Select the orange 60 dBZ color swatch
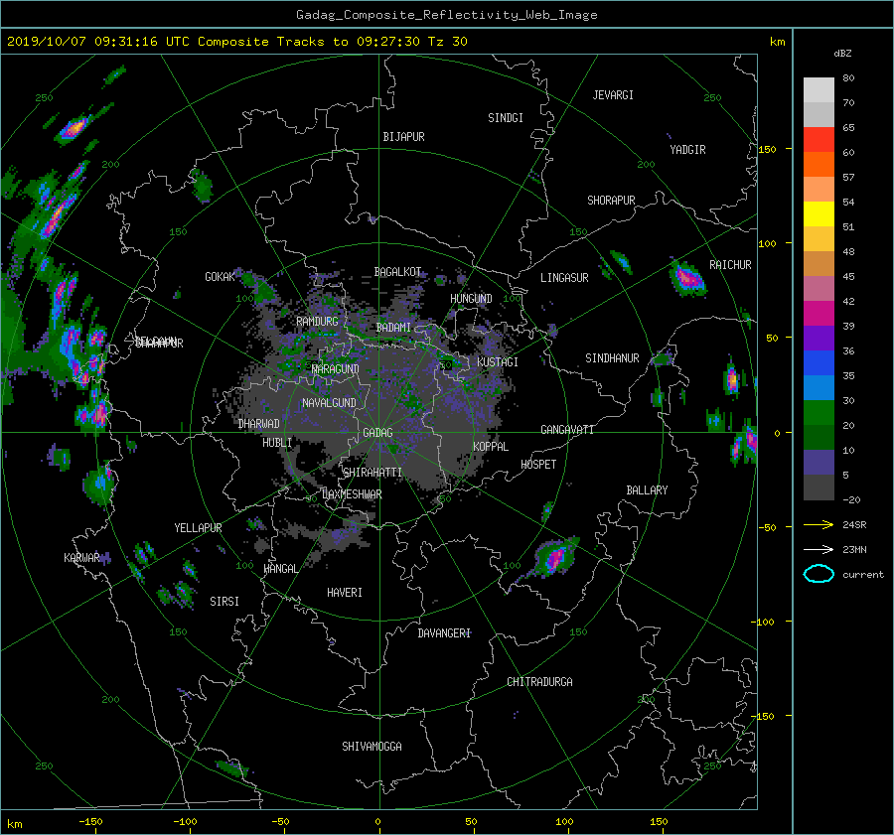 [819, 164]
